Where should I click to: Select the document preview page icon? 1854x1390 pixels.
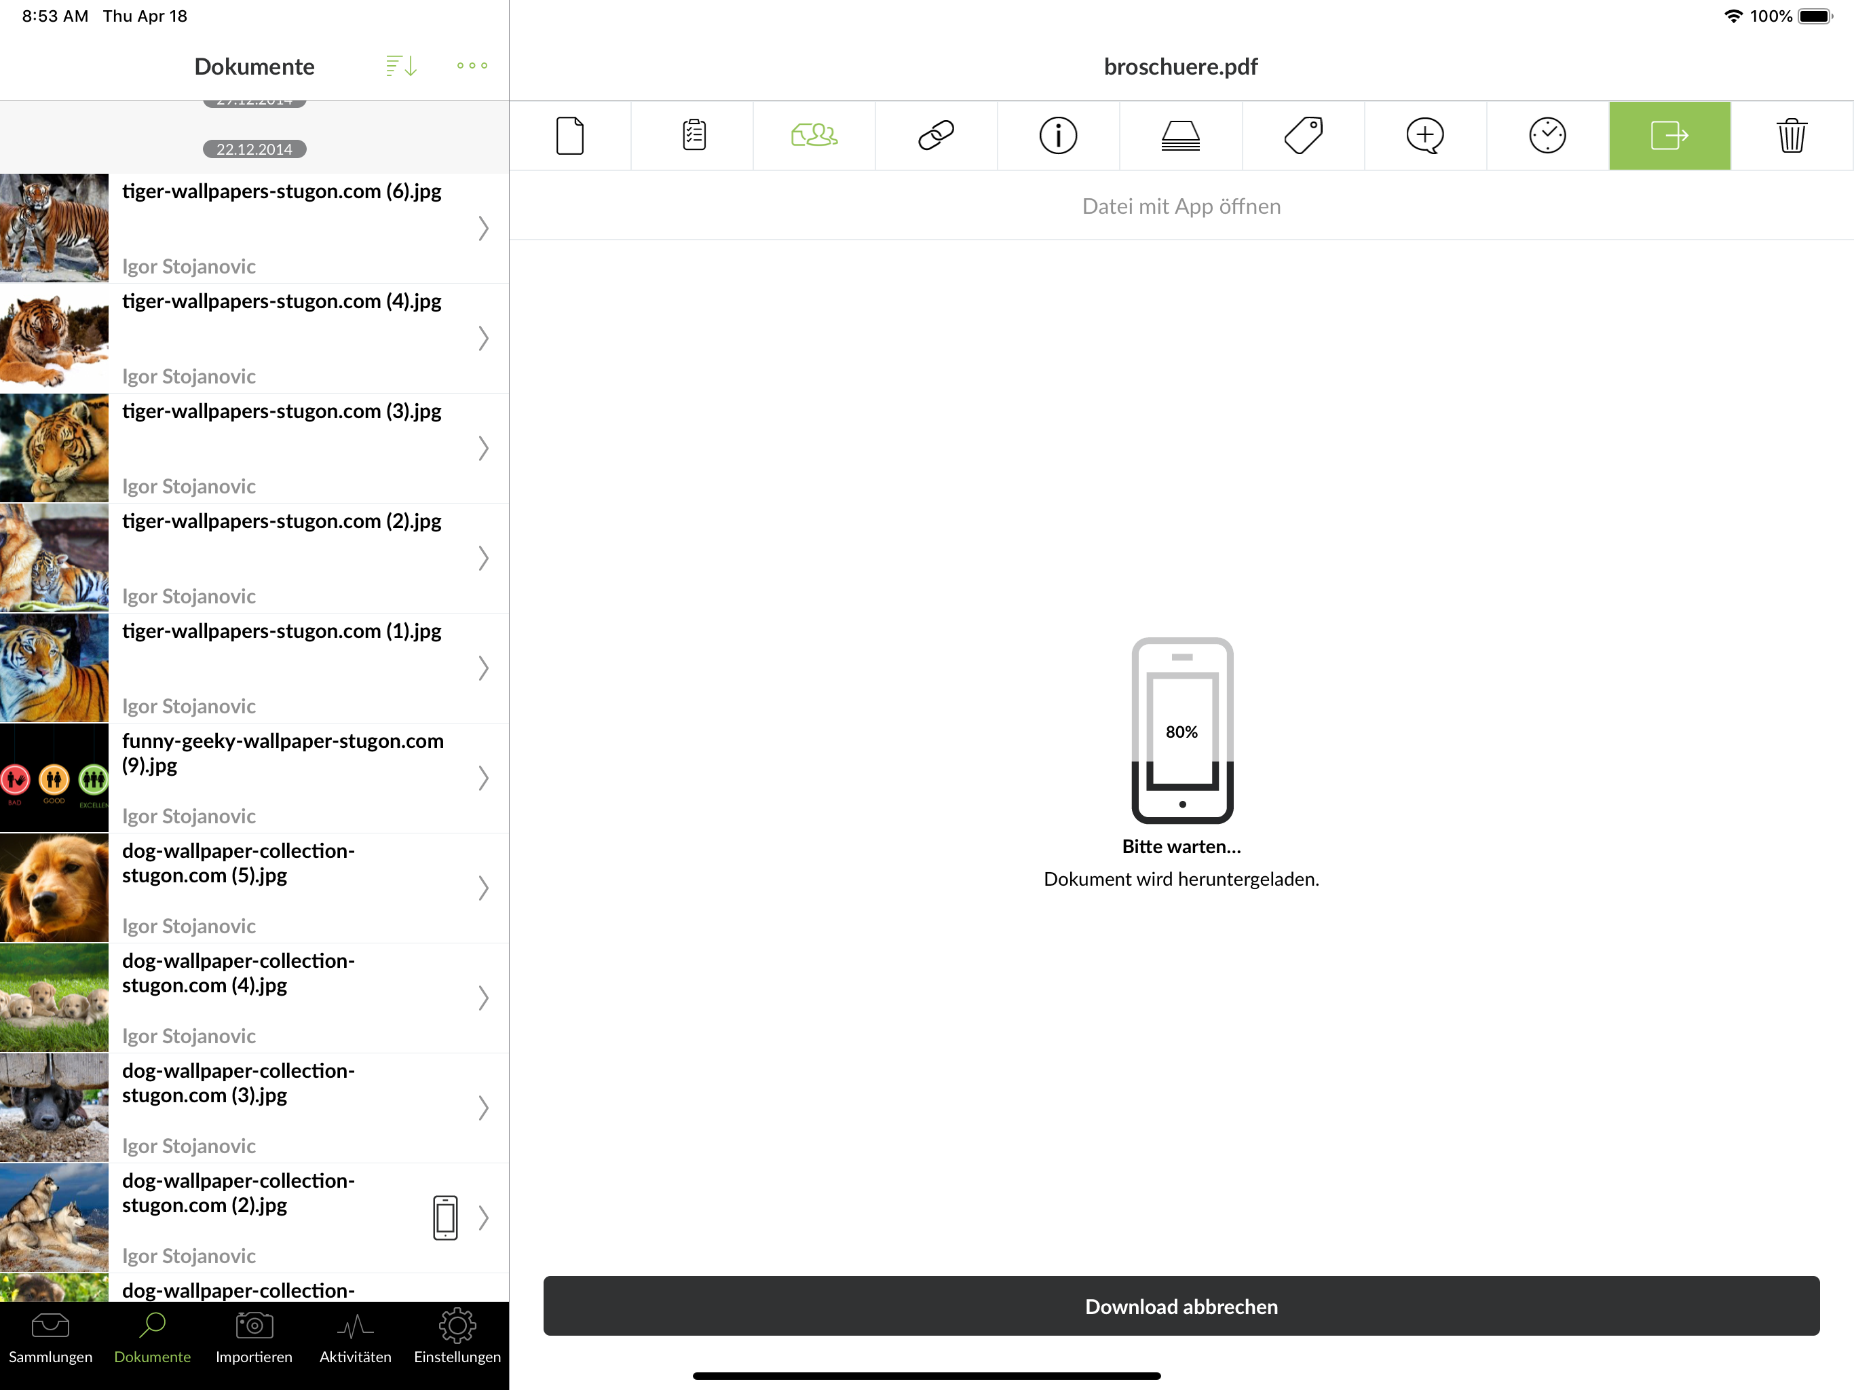point(570,136)
